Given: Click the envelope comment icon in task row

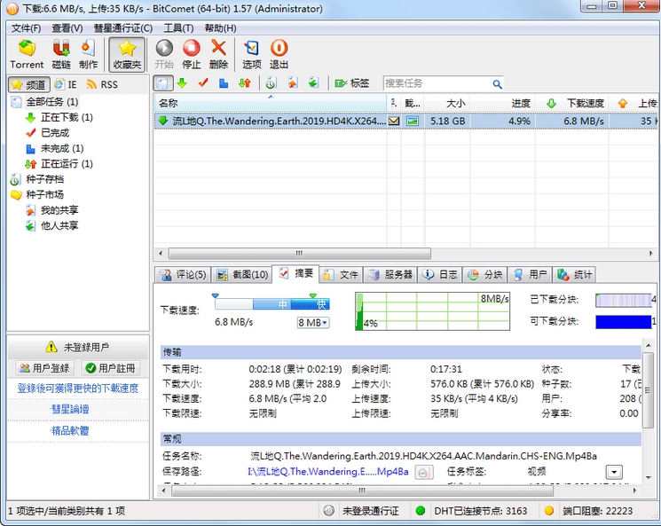Looking at the screenshot, I should point(394,121).
